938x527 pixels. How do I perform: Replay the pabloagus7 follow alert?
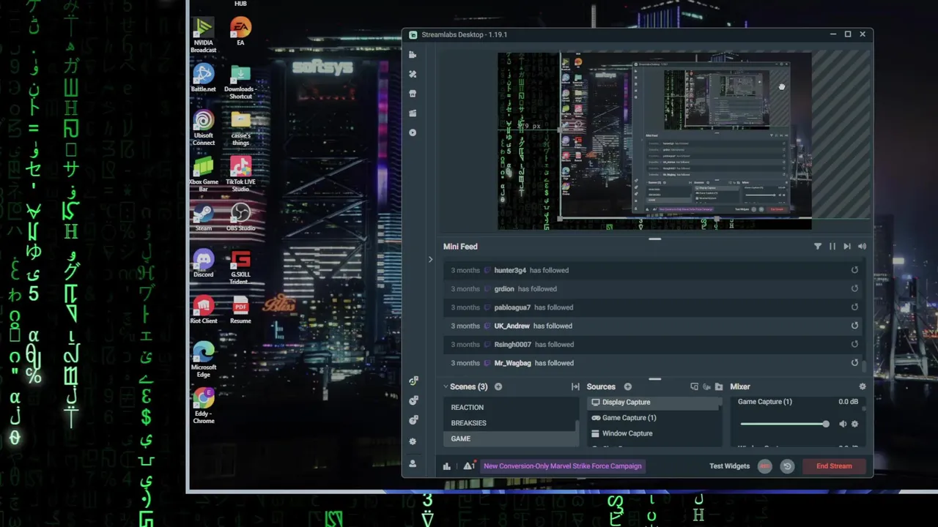tap(854, 307)
